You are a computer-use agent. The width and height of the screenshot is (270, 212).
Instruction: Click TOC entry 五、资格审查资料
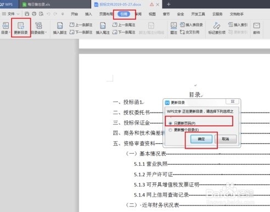(x=134, y=143)
